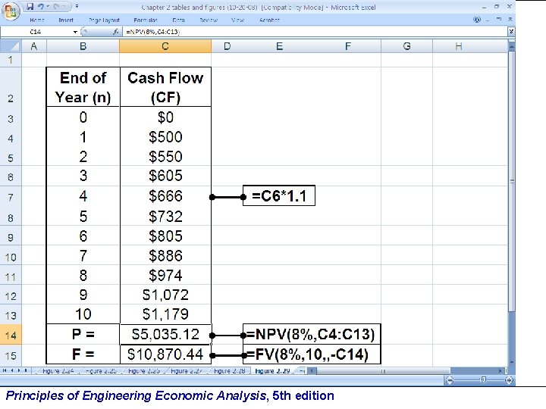The height and width of the screenshot is (409, 546).
Task: Switch to Figure 2.28 sheet tab
Action: point(229,371)
